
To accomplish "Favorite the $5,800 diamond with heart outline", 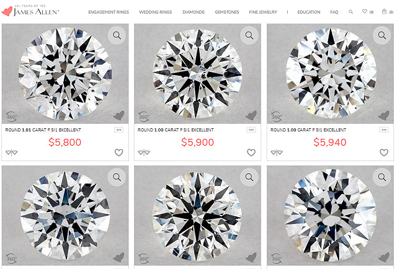I will coord(119,152).
